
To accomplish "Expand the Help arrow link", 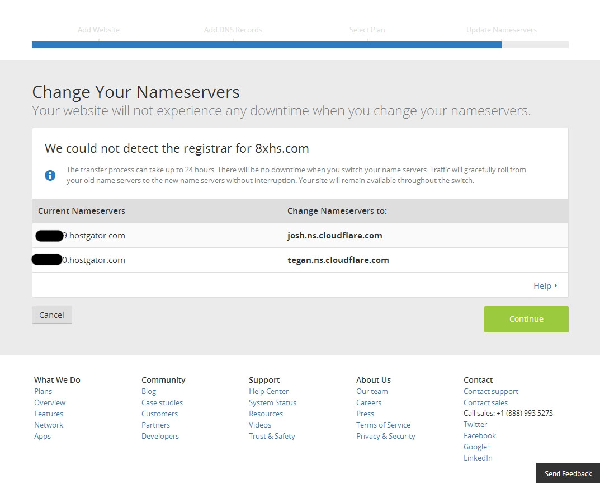I will 545,286.
